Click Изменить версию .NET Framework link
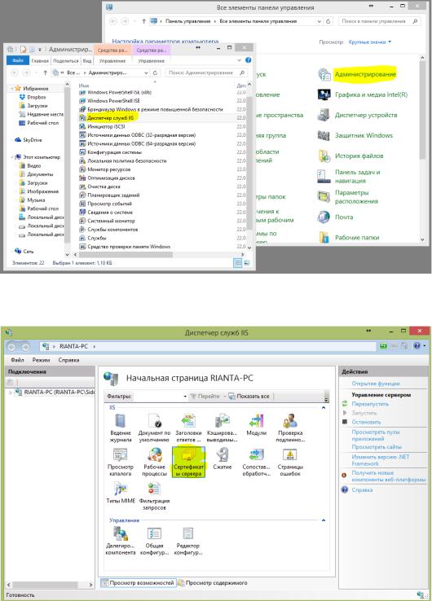Viewport: 432px width, 601px height. click(x=380, y=460)
